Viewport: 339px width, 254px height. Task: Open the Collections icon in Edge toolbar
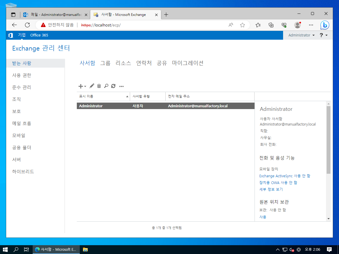(271, 25)
